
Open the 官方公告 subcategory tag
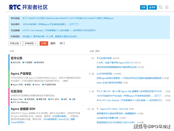16,62
